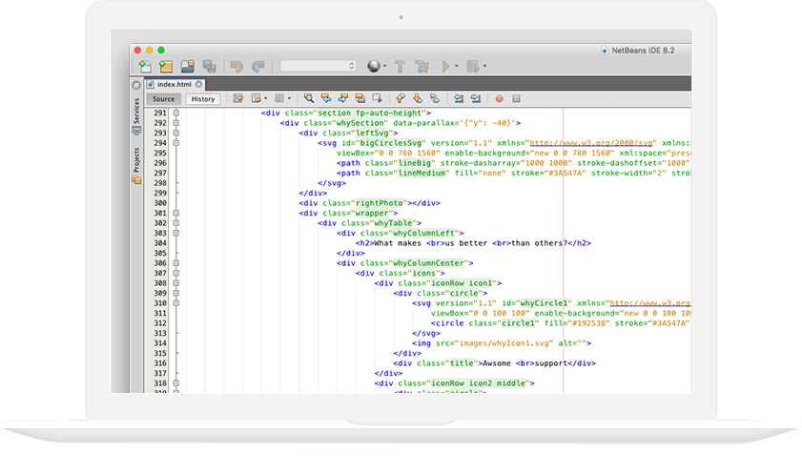This screenshot has width=802, height=474.
Task: Click the Build Project hammer icon
Action: [401, 66]
